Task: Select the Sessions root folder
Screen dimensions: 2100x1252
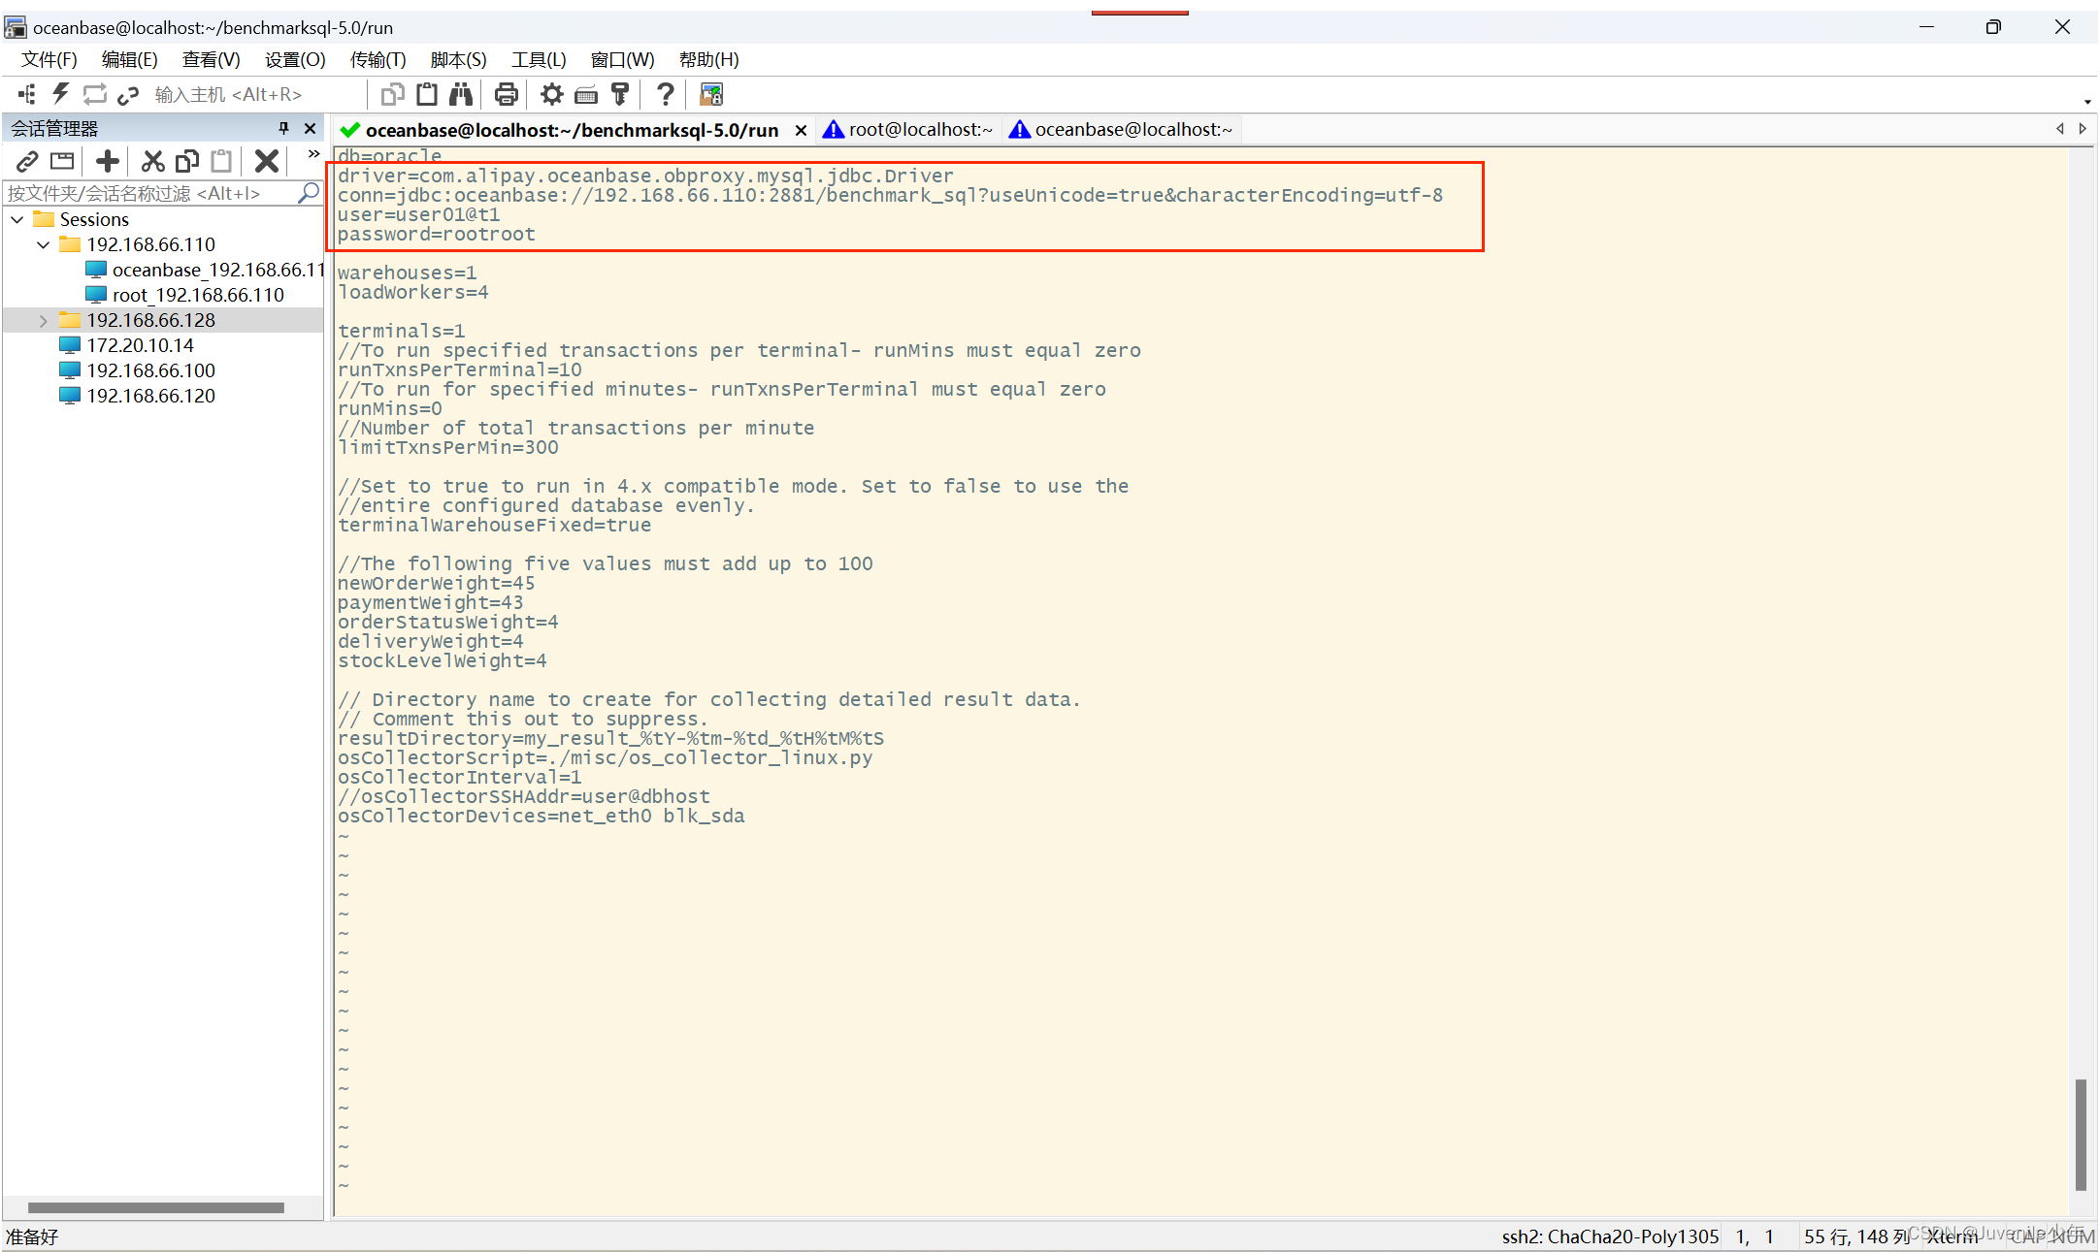Action: 82,219
